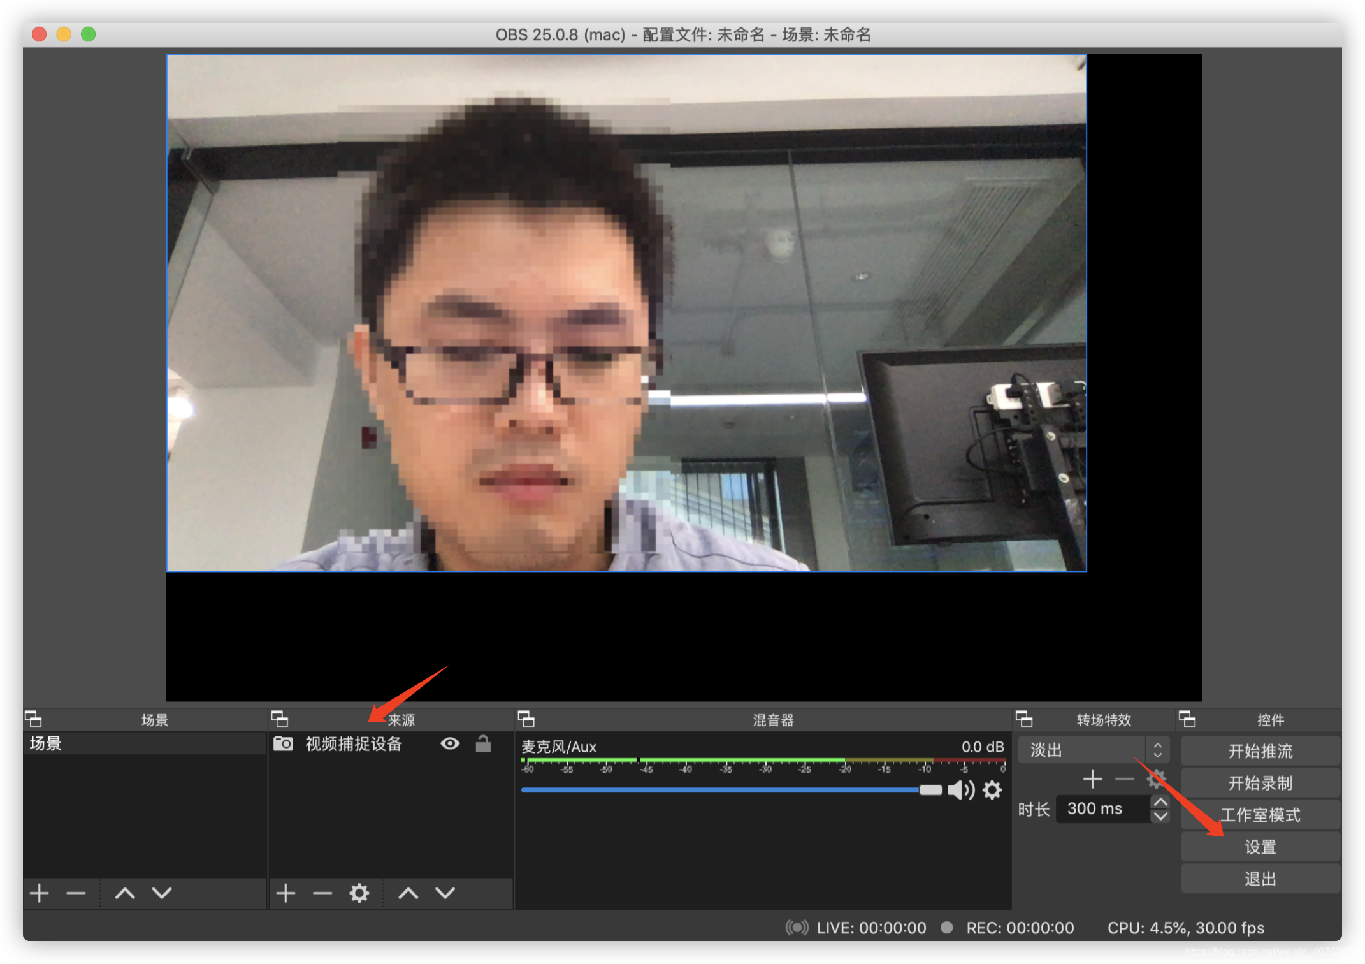This screenshot has width=1365, height=964.
Task: Open source properties gear icon
Action: point(359,893)
